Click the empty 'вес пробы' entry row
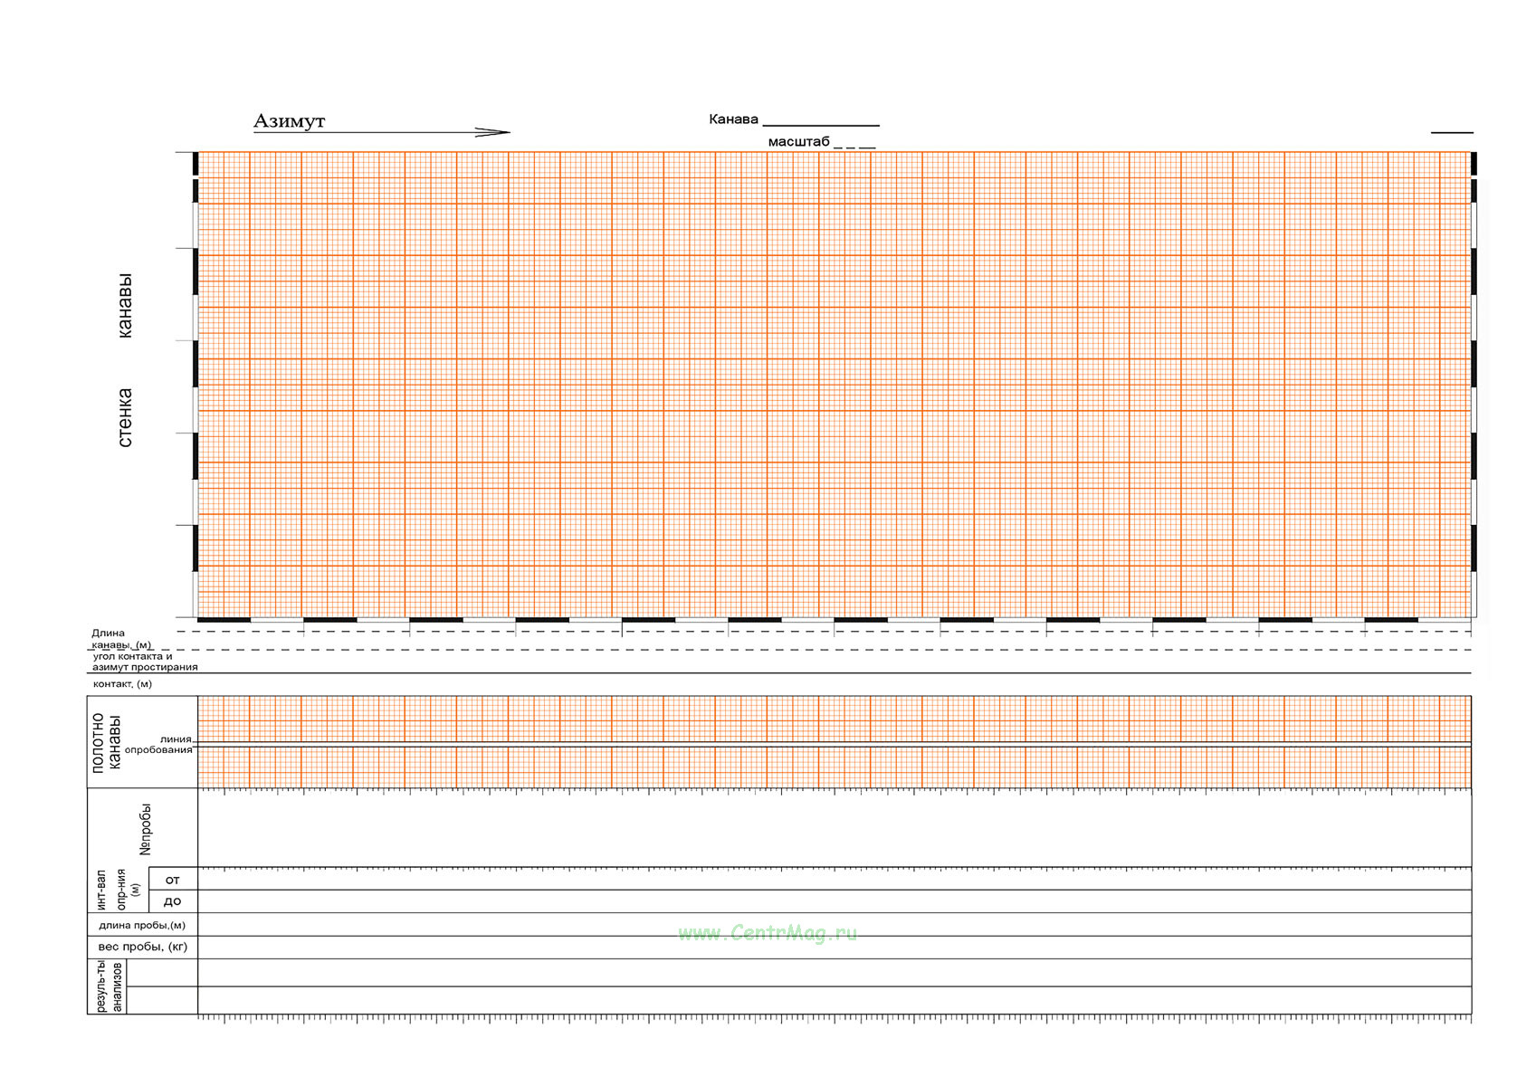1536x1086 pixels. [x=835, y=948]
